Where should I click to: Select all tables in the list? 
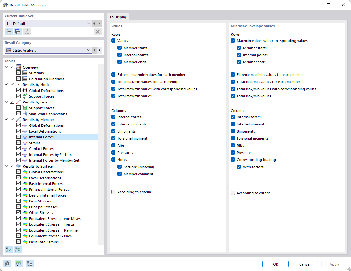coord(8,250)
